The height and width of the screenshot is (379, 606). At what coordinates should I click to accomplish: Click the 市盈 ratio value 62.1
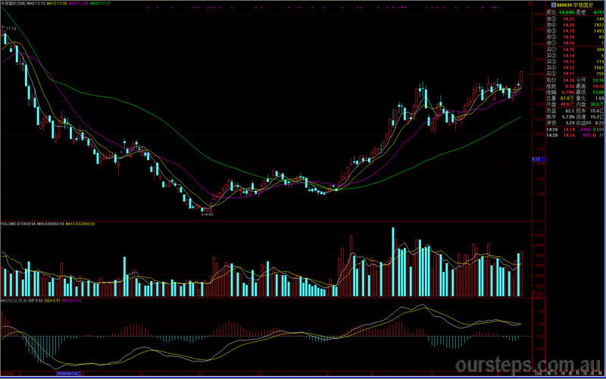click(570, 111)
